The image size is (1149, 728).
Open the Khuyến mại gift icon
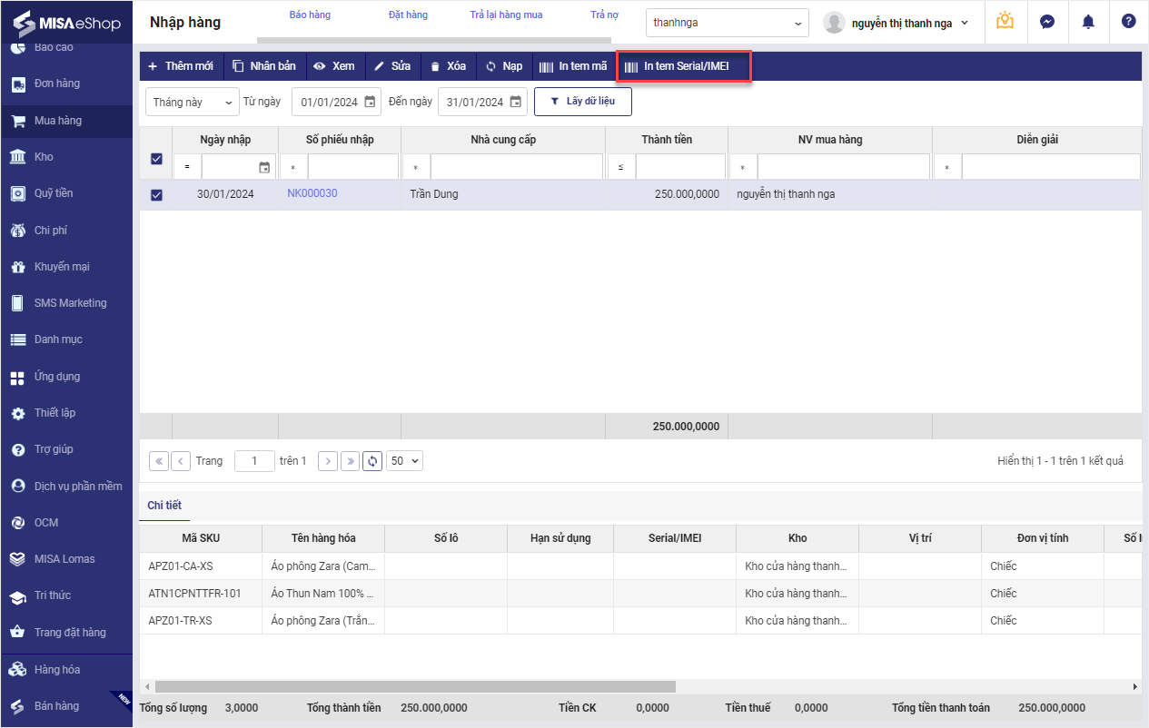click(x=18, y=267)
